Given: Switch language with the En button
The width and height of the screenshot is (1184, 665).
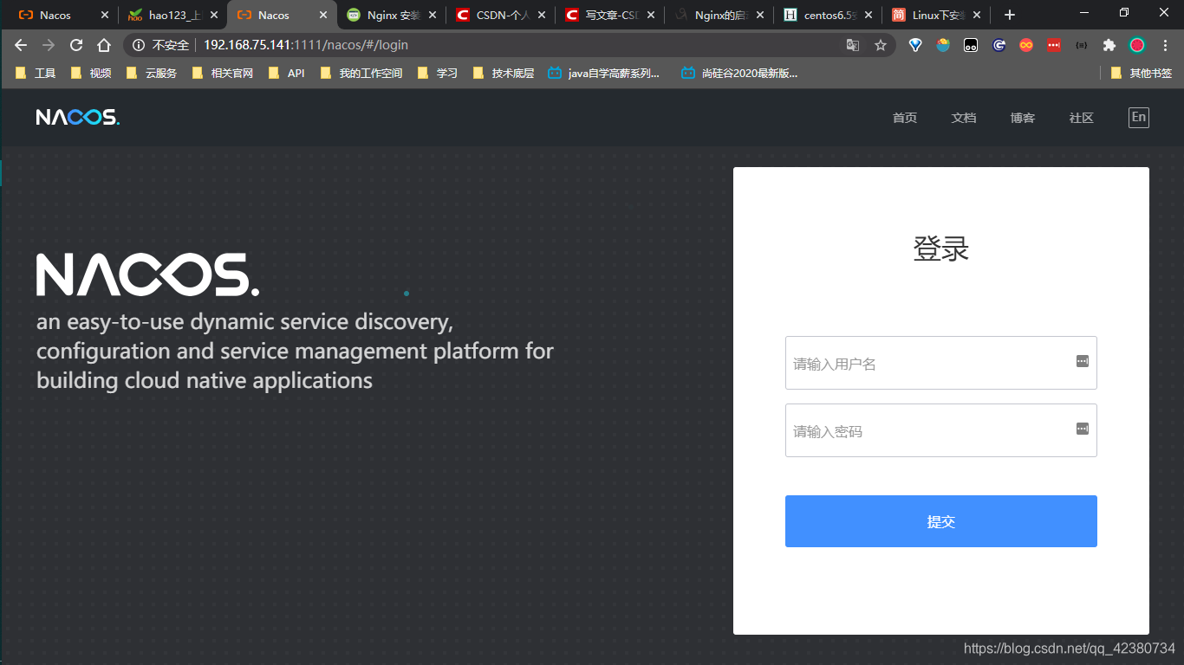Looking at the screenshot, I should coord(1139,118).
